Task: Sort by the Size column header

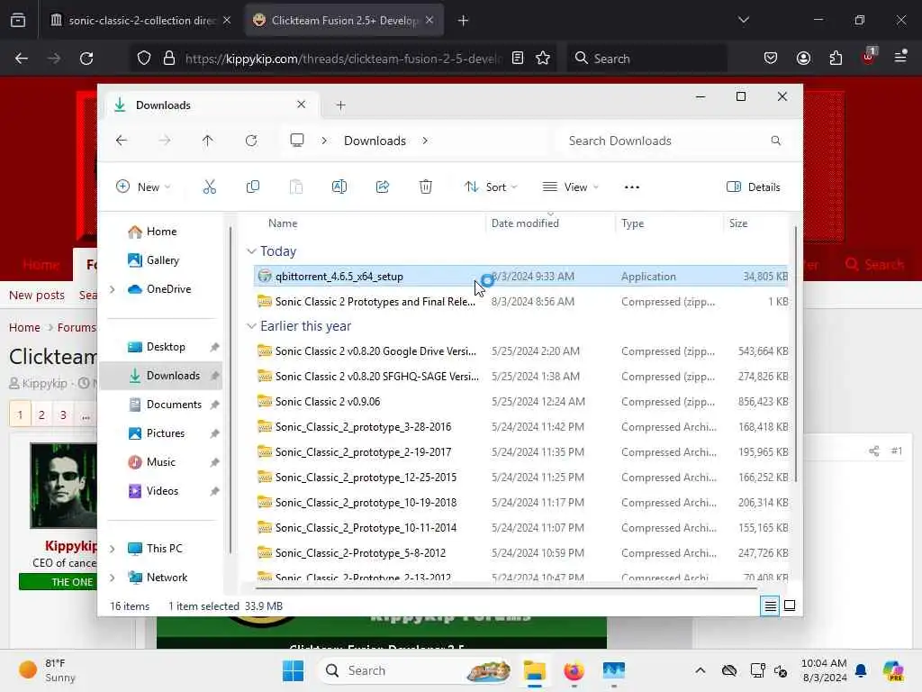Action: (738, 223)
